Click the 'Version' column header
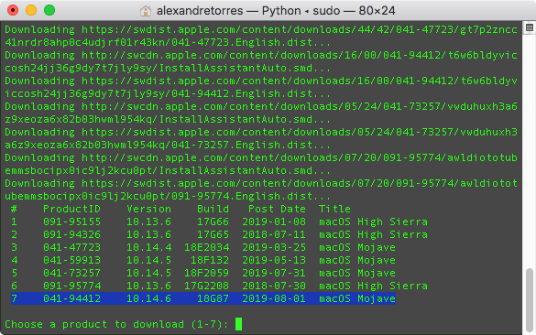536x335 pixels. coord(148,209)
